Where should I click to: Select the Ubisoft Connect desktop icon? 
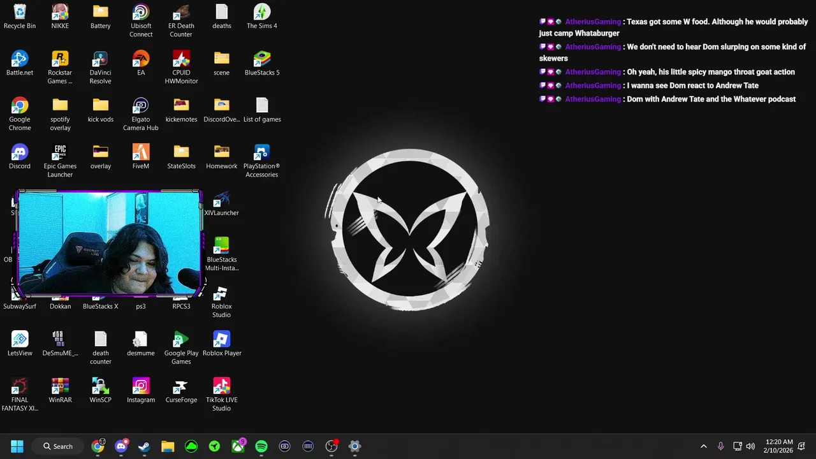(141, 20)
